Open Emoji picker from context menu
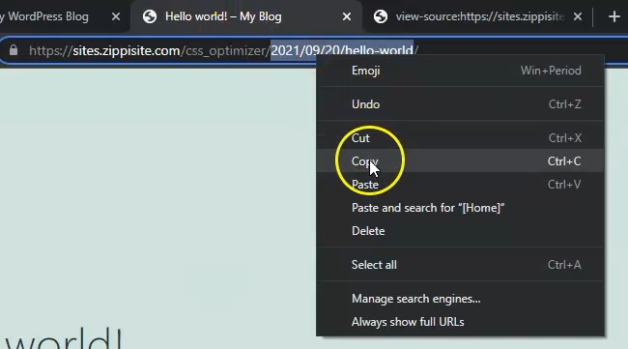 460,71
